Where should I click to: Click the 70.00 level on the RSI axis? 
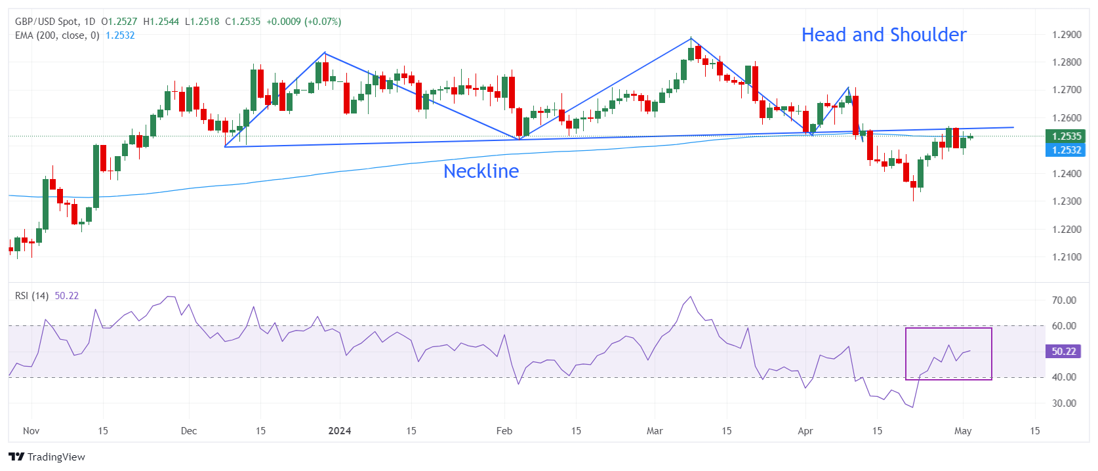[x=1064, y=300]
